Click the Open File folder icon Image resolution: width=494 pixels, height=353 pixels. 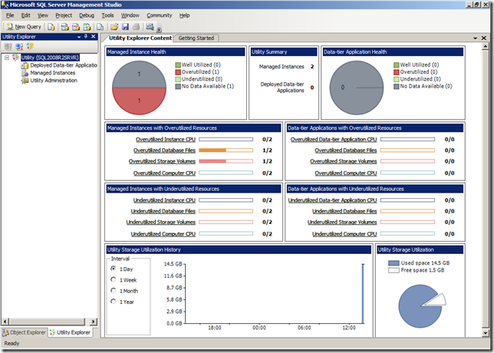114,27
